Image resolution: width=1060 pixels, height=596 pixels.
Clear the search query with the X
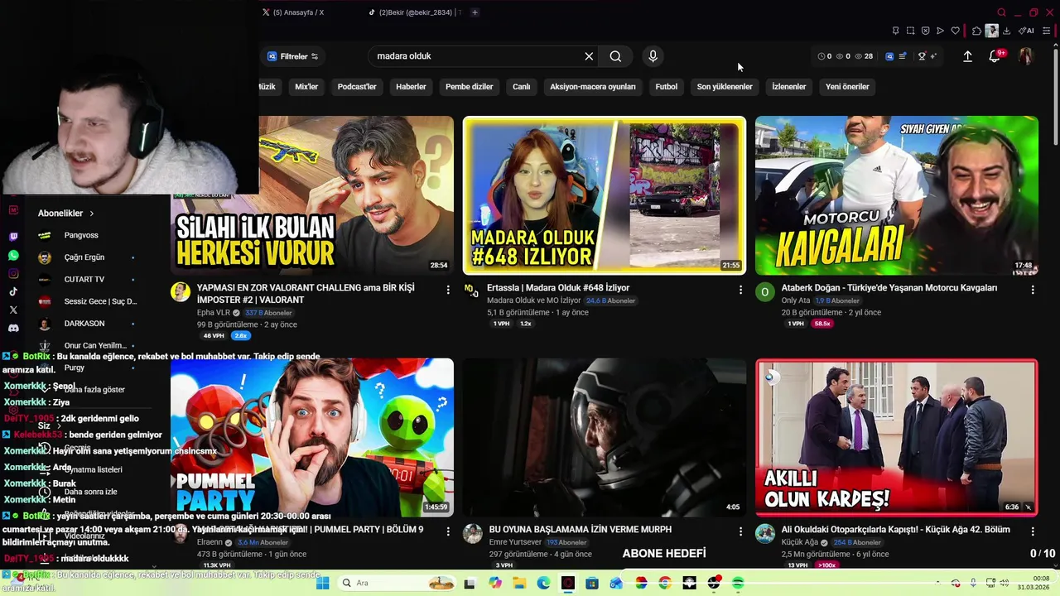coord(589,56)
